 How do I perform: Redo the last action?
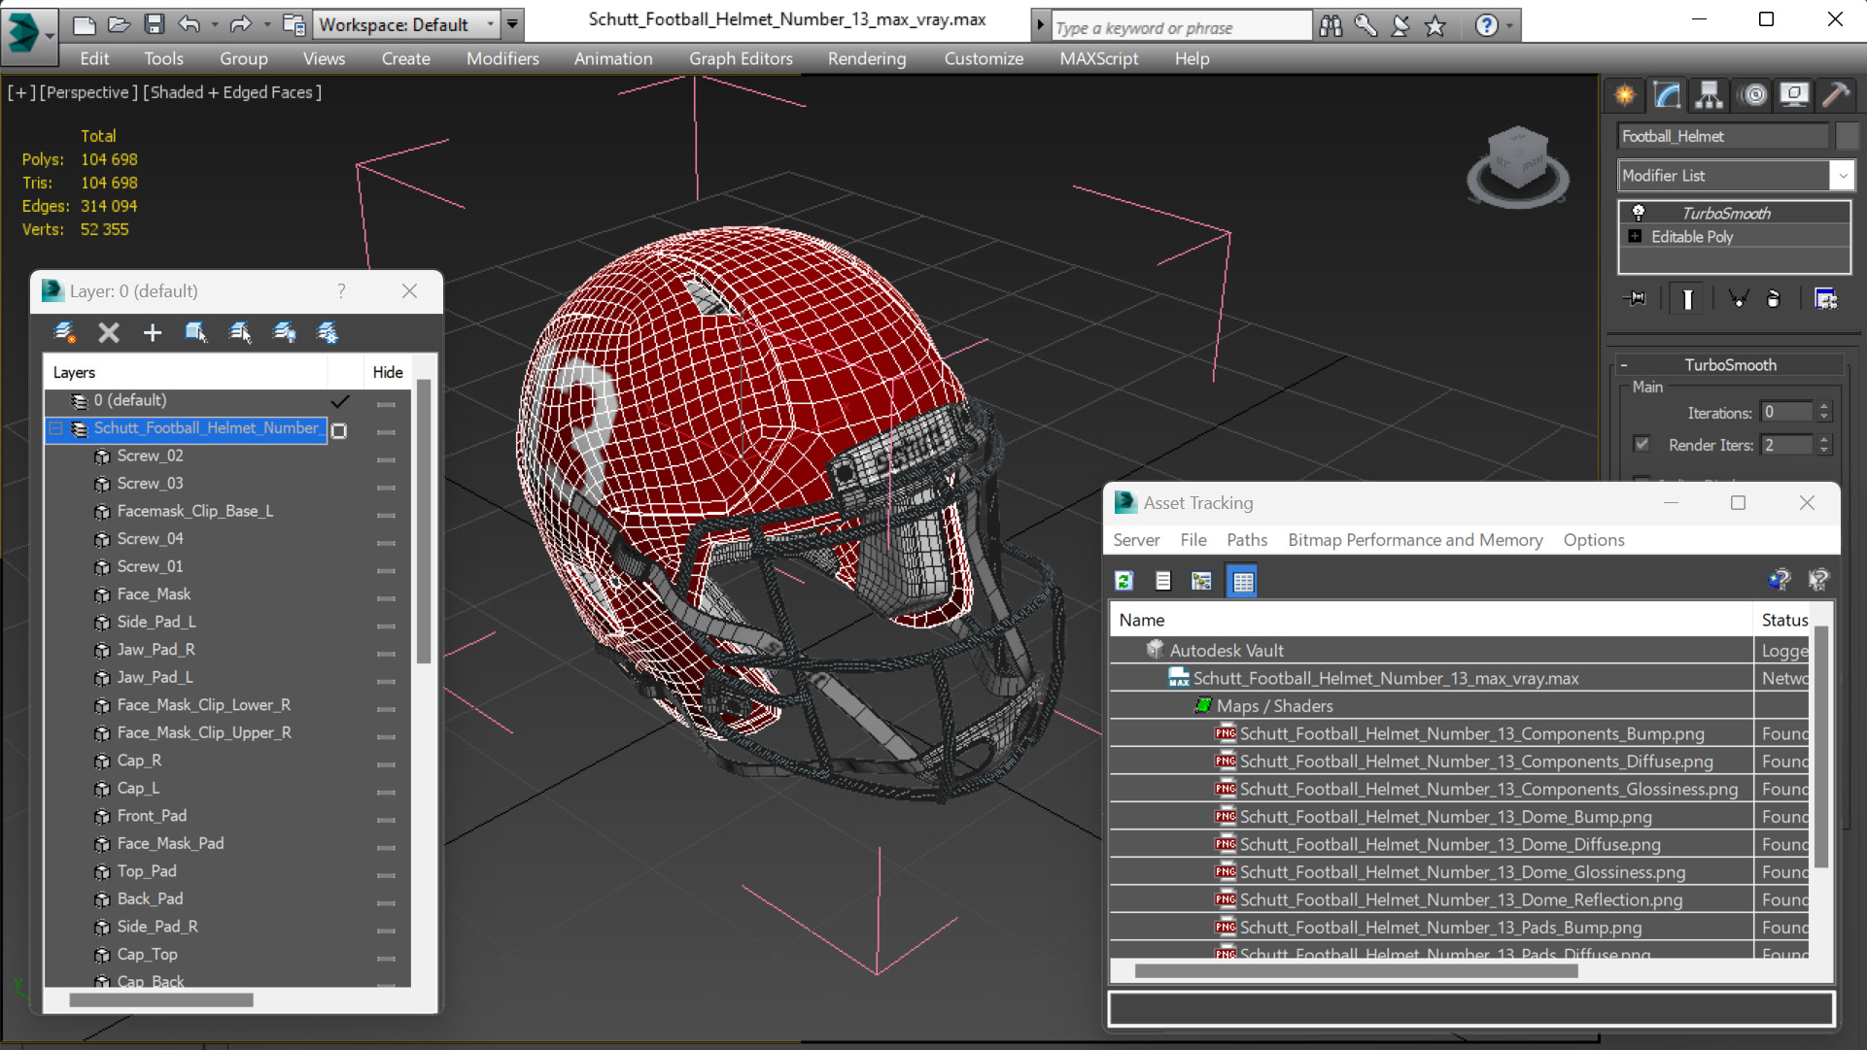240,24
